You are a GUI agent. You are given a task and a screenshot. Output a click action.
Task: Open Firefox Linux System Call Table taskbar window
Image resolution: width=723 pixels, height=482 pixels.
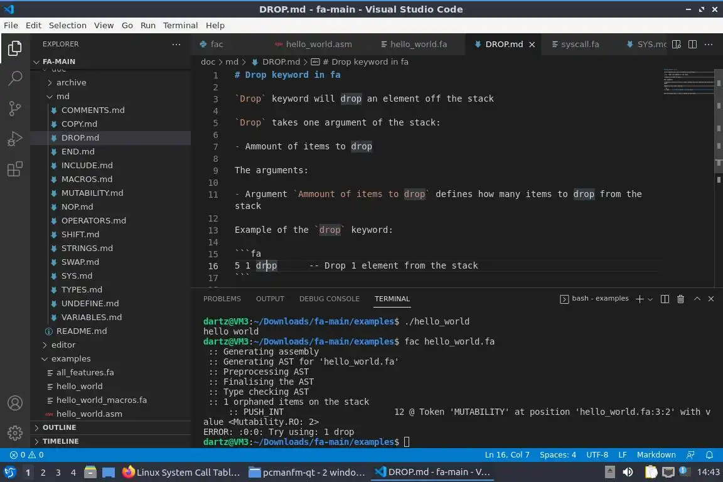pyautogui.click(x=181, y=472)
